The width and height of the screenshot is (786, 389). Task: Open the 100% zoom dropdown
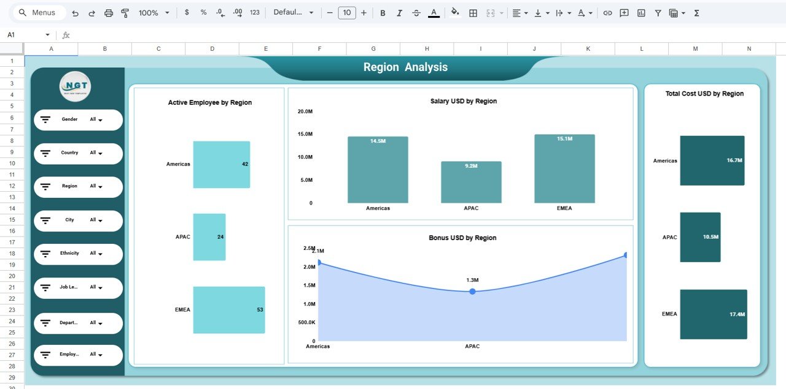(154, 13)
